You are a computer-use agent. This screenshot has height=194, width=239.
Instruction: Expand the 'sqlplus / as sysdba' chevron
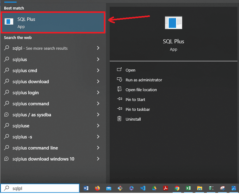(x=98, y=114)
